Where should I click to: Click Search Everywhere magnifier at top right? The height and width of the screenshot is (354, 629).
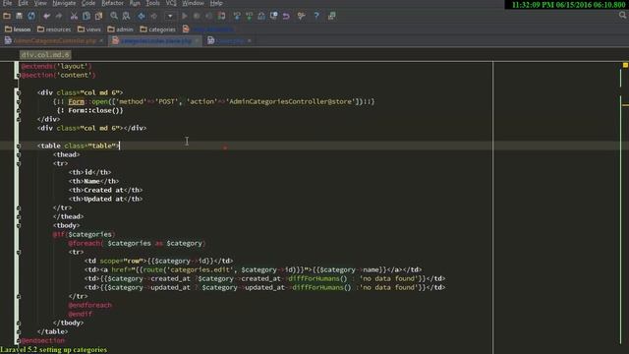(x=622, y=16)
